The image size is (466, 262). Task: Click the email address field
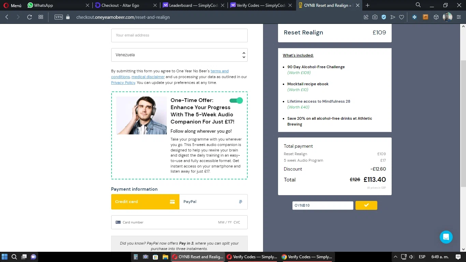pos(179,35)
